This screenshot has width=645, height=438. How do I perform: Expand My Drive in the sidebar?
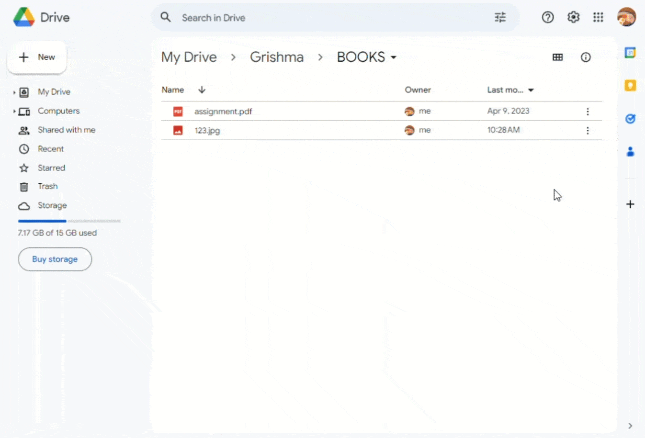(x=14, y=91)
